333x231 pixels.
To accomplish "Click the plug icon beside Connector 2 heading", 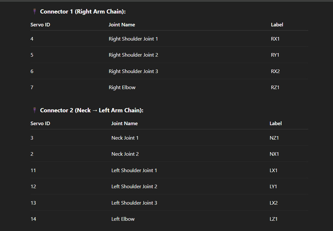I will [x=34, y=110].
